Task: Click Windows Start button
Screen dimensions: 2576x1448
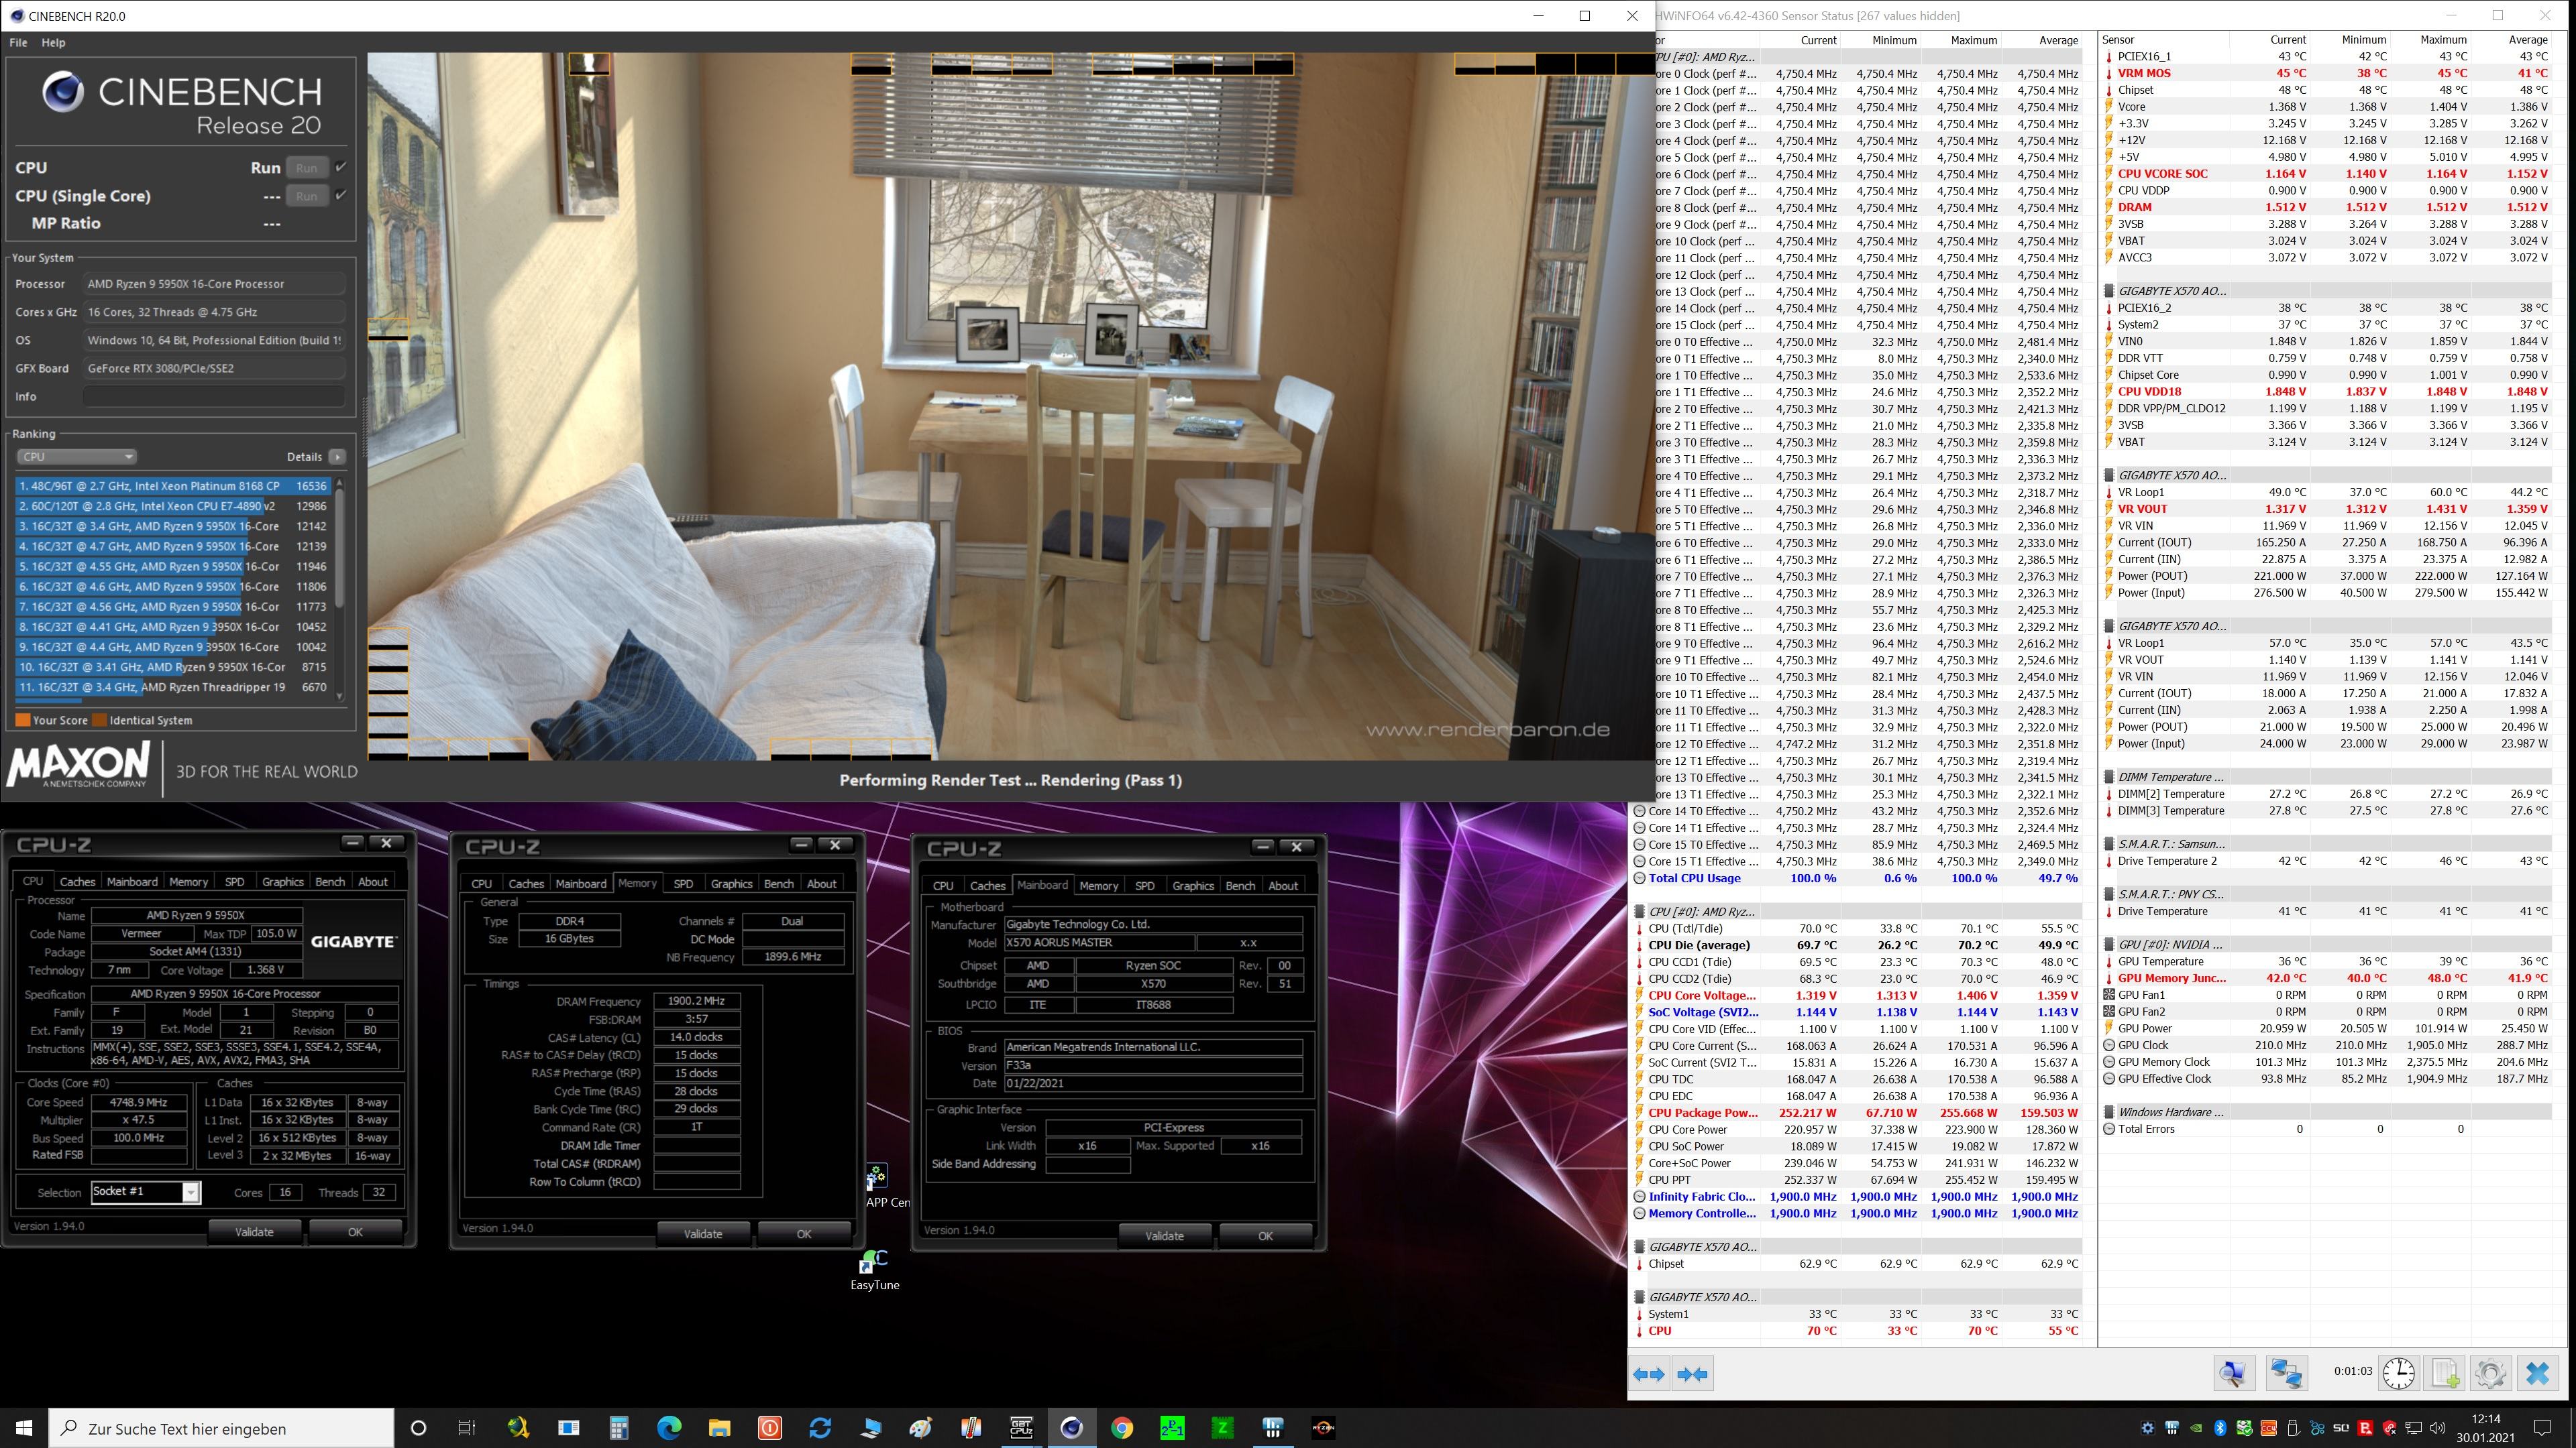Action: tap(24, 1428)
